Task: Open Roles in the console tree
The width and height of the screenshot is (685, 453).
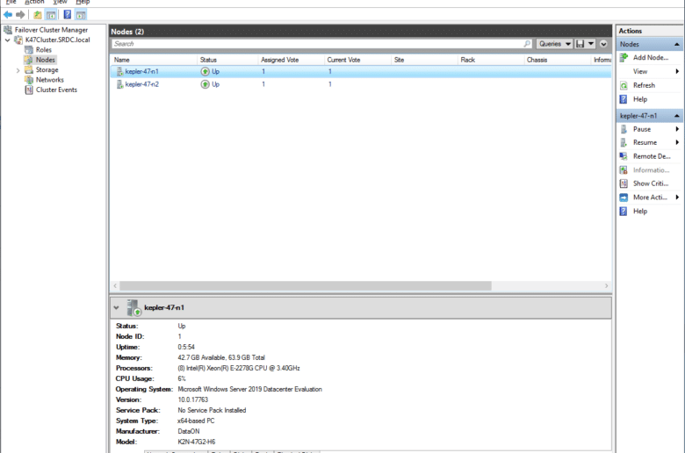Action: (44, 50)
